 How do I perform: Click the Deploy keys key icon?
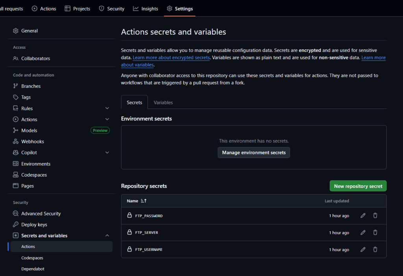[x=16, y=224]
